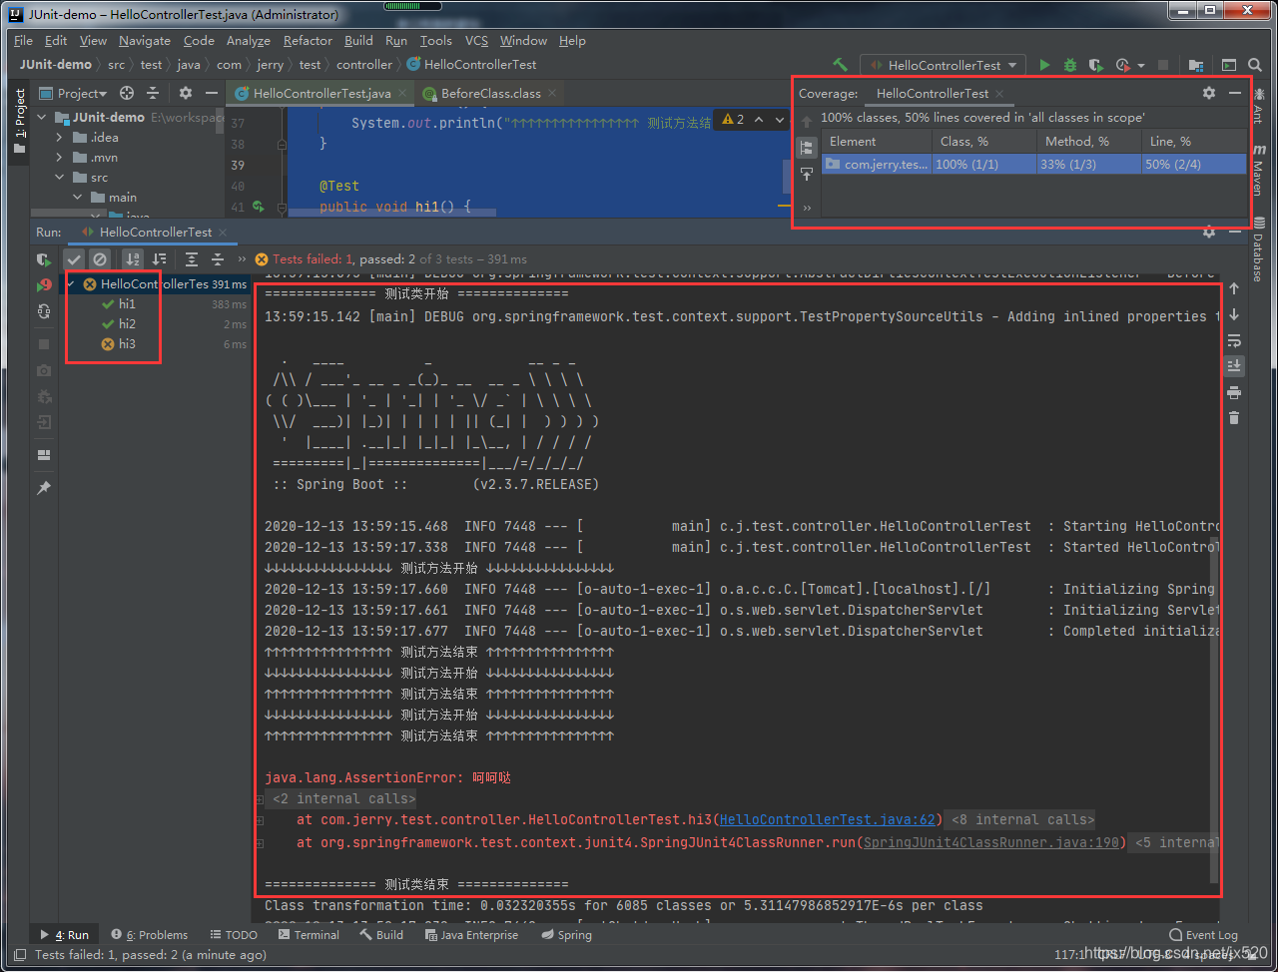Toggle flatten packages in Coverage panel
1278x972 pixels.
tap(807, 148)
